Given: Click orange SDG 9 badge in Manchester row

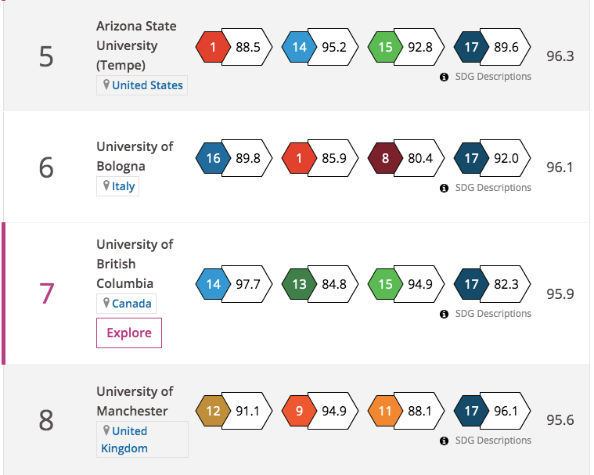Looking at the screenshot, I should [299, 411].
